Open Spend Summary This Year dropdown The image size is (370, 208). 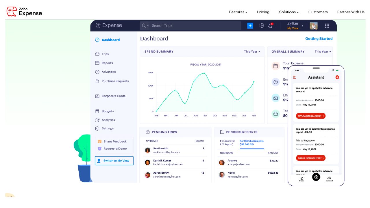click(x=252, y=52)
